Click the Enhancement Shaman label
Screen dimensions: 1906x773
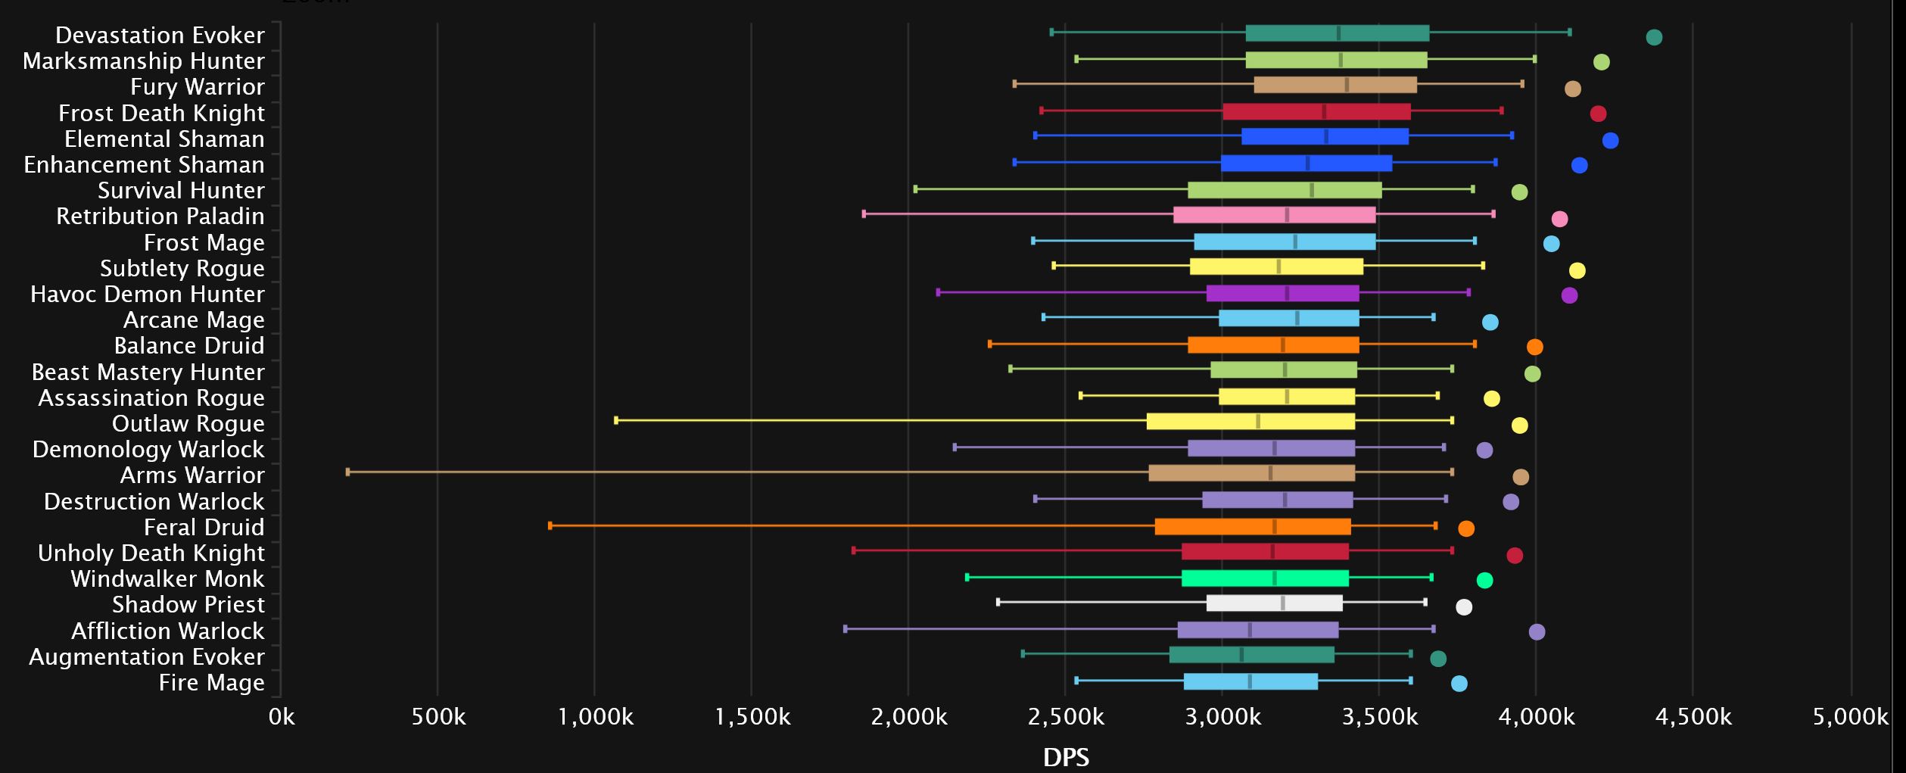pyautogui.click(x=144, y=165)
